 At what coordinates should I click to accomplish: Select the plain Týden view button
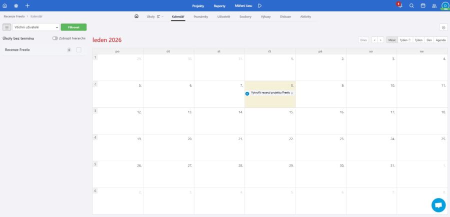[418, 40]
